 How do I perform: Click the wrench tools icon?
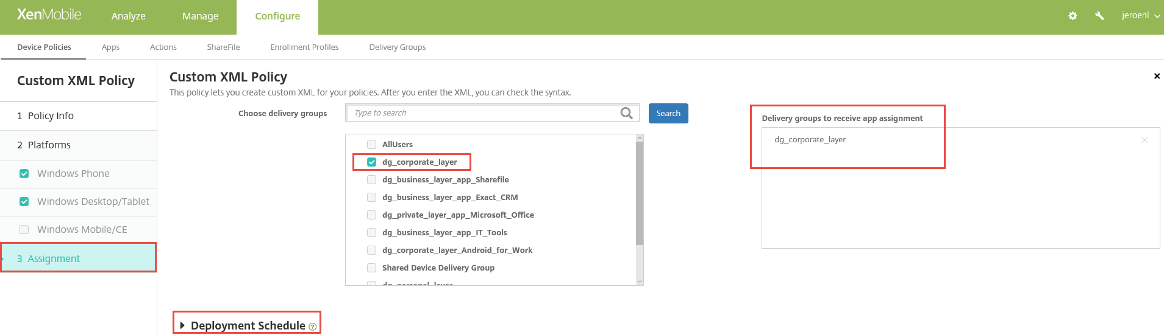click(x=1099, y=16)
